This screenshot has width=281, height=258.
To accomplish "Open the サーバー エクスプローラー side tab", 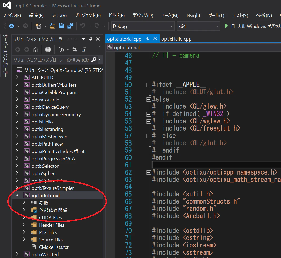I will (6, 56).
